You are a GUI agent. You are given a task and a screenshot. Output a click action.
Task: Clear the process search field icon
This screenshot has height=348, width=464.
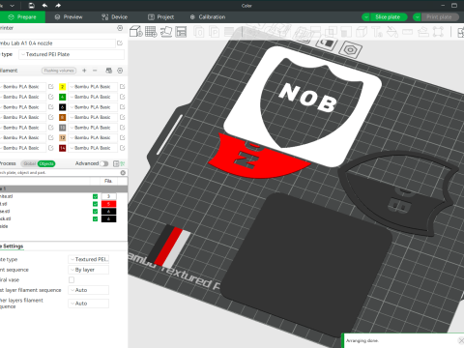[x=123, y=173]
